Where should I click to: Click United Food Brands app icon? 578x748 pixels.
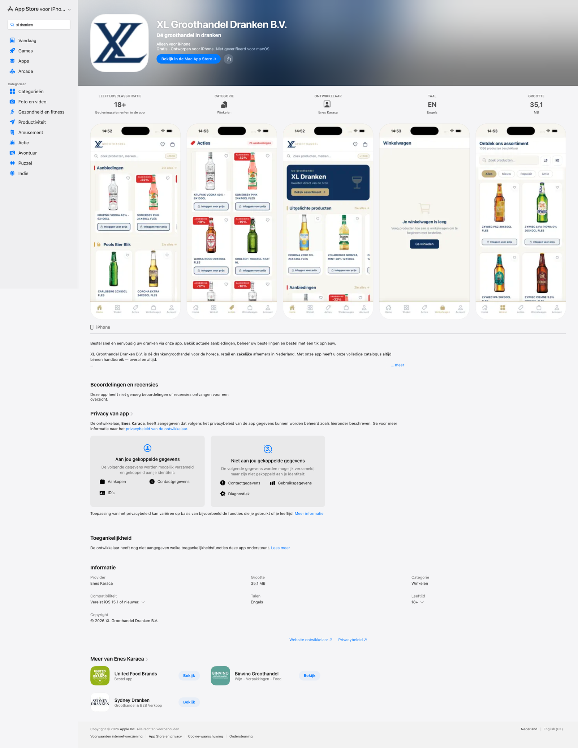click(x=100, y=676)
